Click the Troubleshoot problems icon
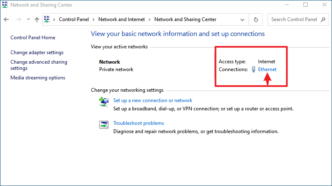332x186 pixels. [104, 125]
